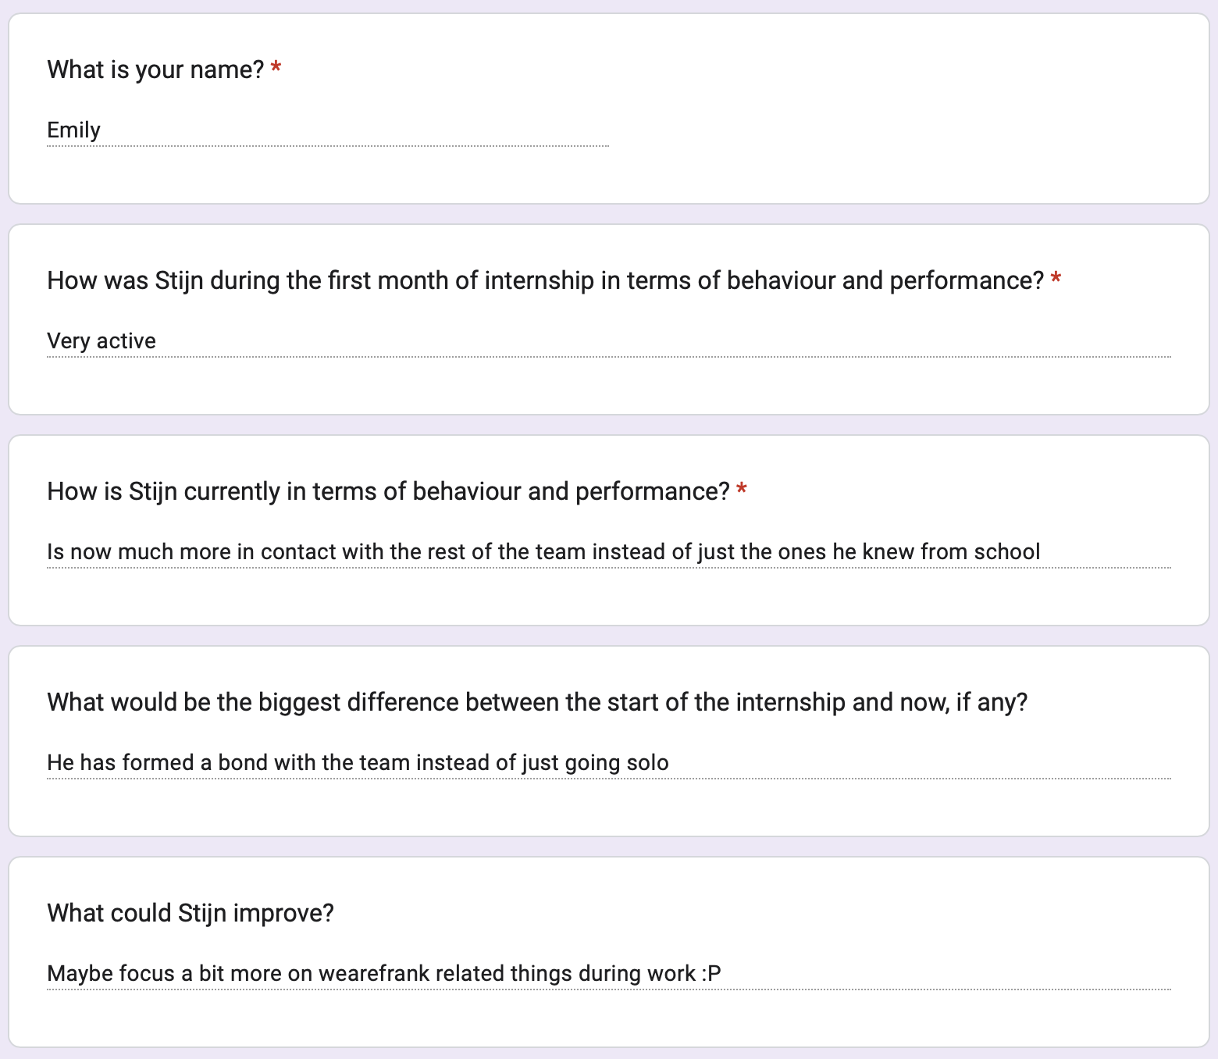The image size is (1218, 1059).
Task: Click the required asterisk after first month question
Action: pos(1056,280)
